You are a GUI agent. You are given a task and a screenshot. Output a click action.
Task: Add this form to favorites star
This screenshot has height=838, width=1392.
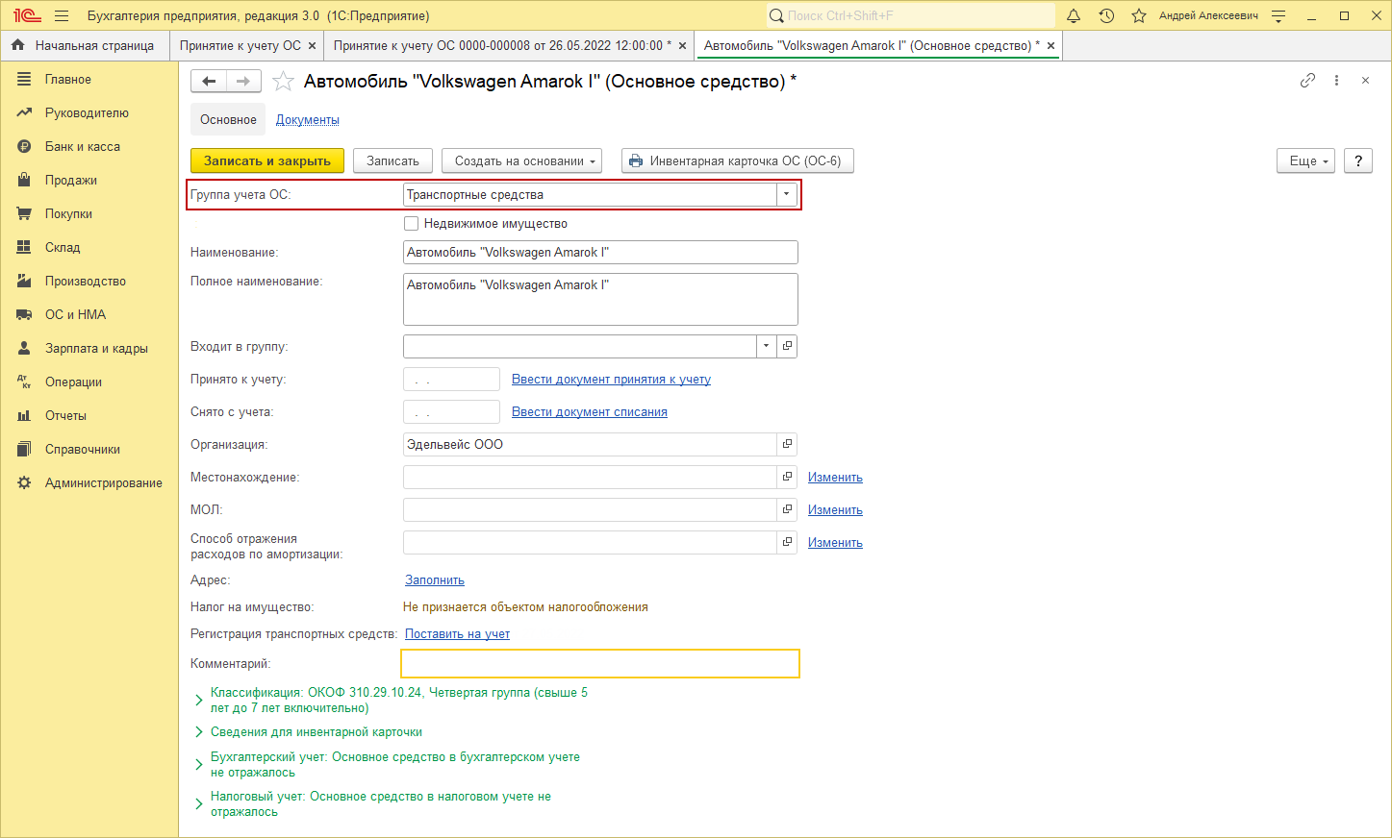click(283, 82)
